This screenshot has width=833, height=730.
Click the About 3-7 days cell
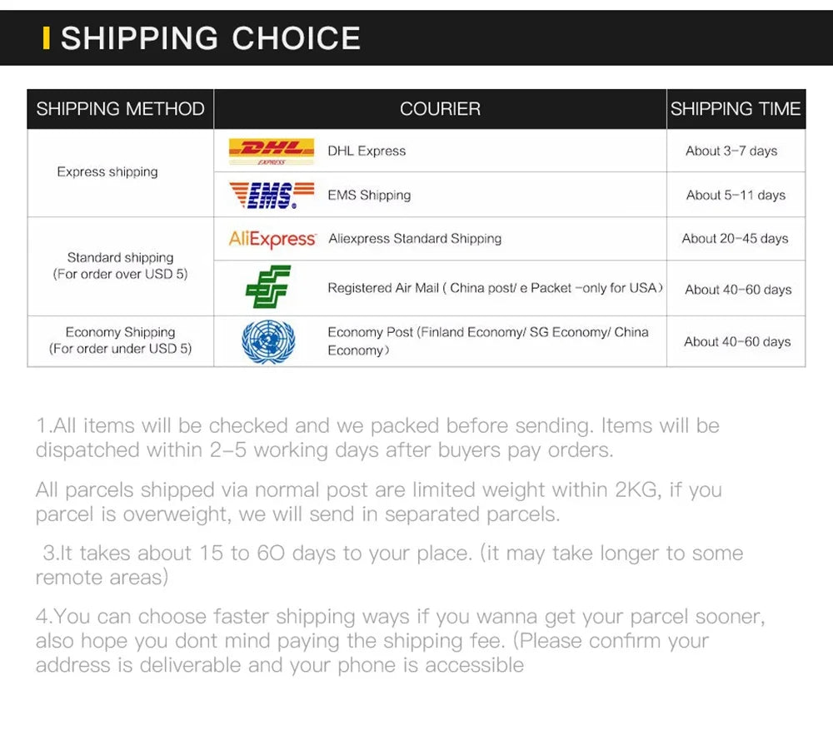click(x=731, y=151)
